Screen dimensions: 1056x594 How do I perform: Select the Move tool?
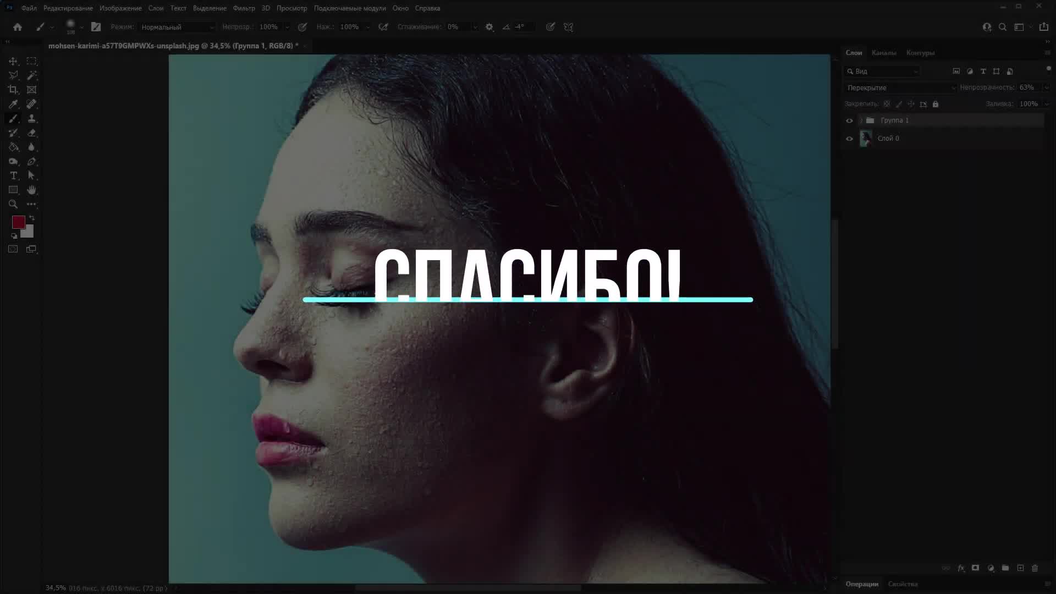[x=13, y=61]
